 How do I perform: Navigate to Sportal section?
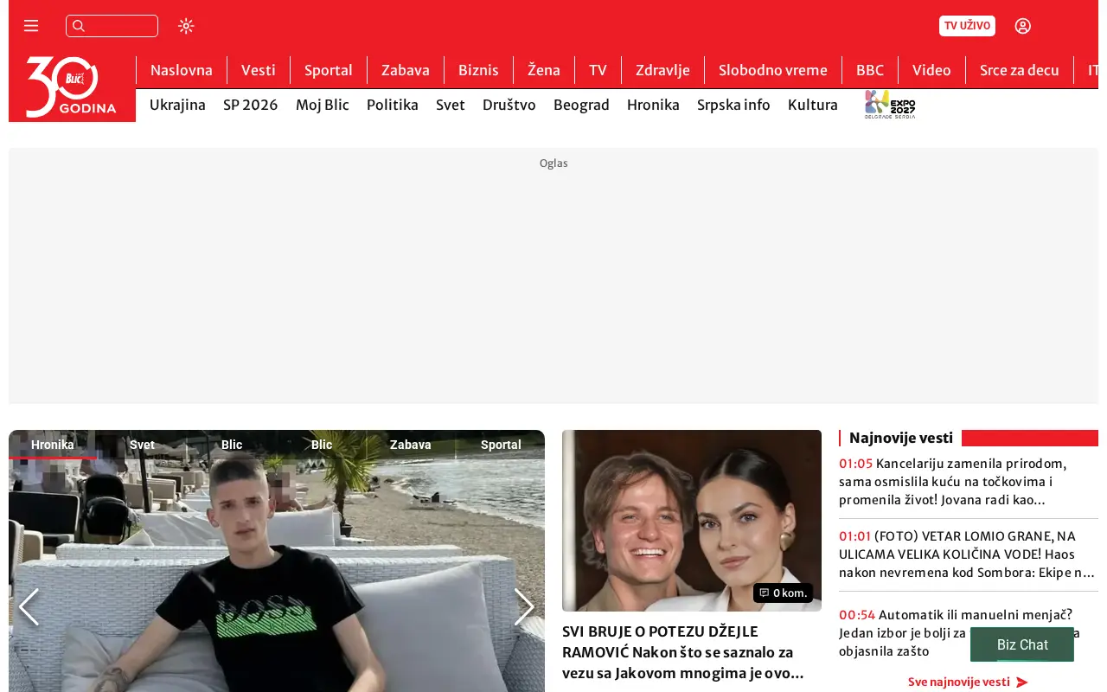pyautogui.click(x=329, y=70)
